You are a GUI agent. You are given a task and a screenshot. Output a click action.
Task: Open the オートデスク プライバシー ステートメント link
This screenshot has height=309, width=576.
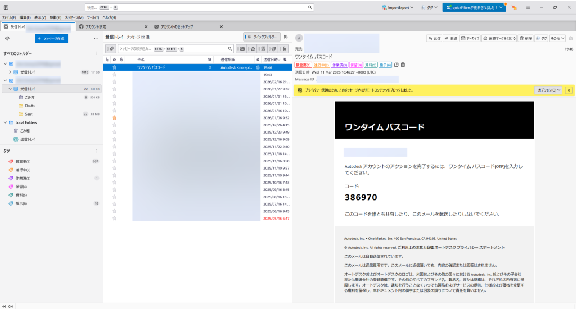pos(469,247)
